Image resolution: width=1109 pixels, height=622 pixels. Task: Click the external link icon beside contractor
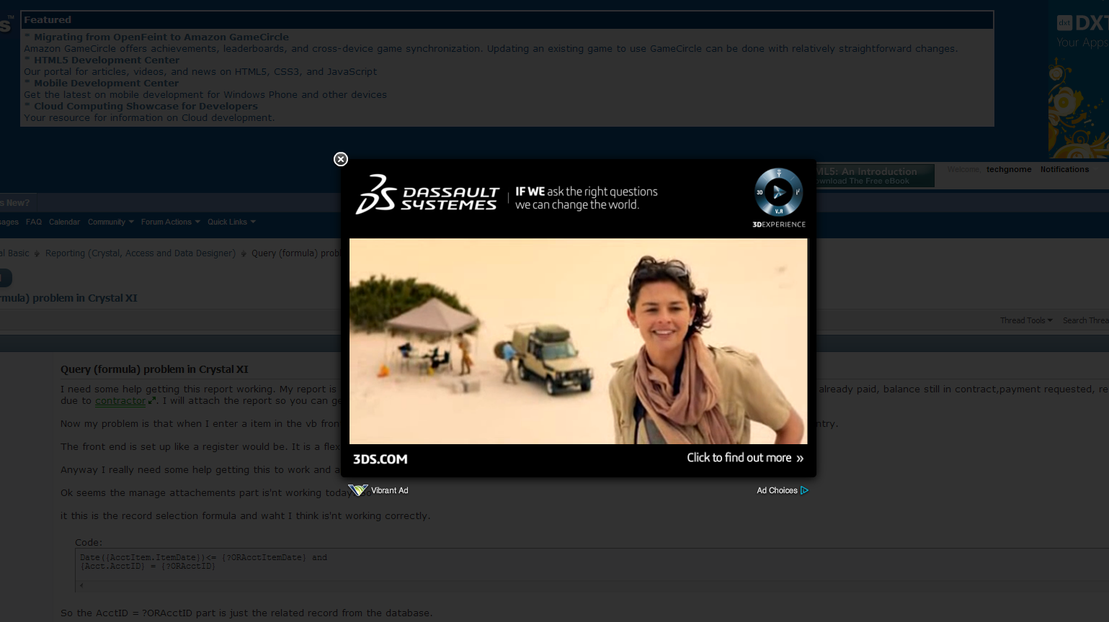pos(152,401)
